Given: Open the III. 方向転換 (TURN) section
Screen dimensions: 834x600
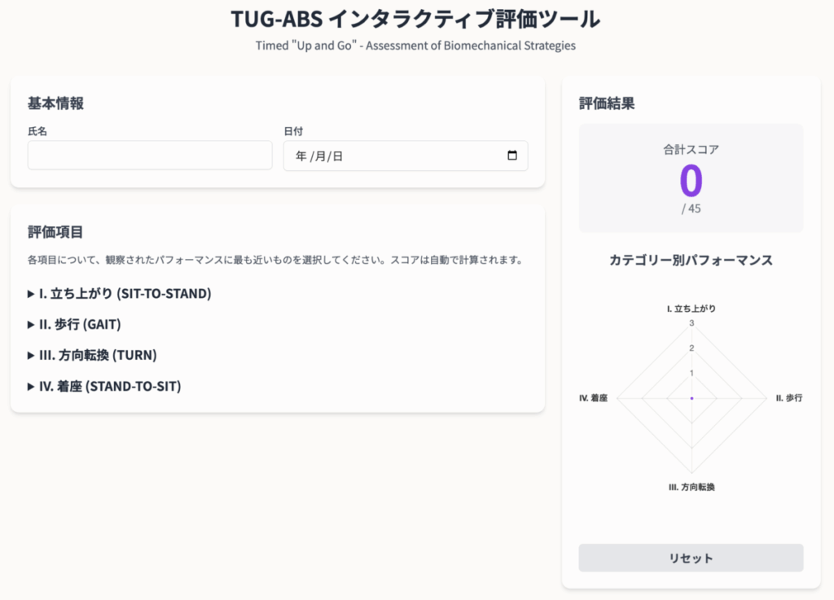Looking at the screenshot, I should 92,355.
